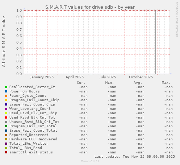Screen dimensions: 180x165
Task: Click the navy Erase_Fail_Count_Total swatch
Action: coord(6,131)
